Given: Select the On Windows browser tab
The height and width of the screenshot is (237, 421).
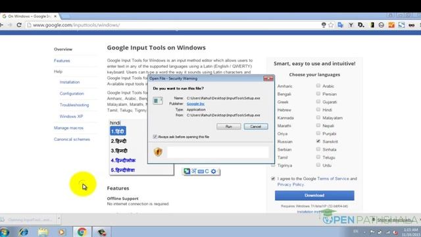Looking at the screenshot, I should click(x=30, y=16).
